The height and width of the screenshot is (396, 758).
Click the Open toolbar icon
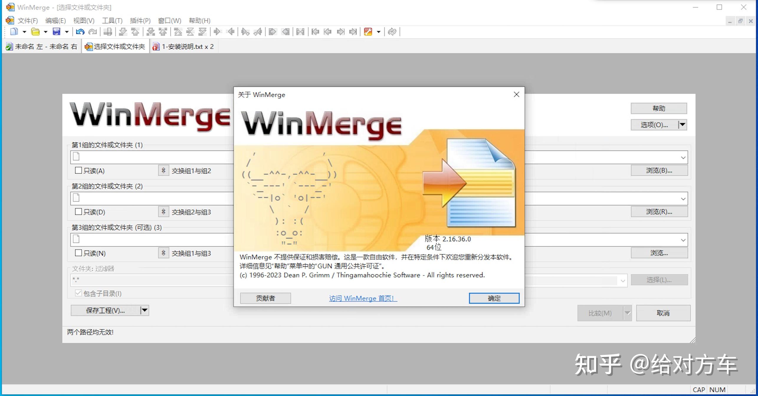pos(35,32)
